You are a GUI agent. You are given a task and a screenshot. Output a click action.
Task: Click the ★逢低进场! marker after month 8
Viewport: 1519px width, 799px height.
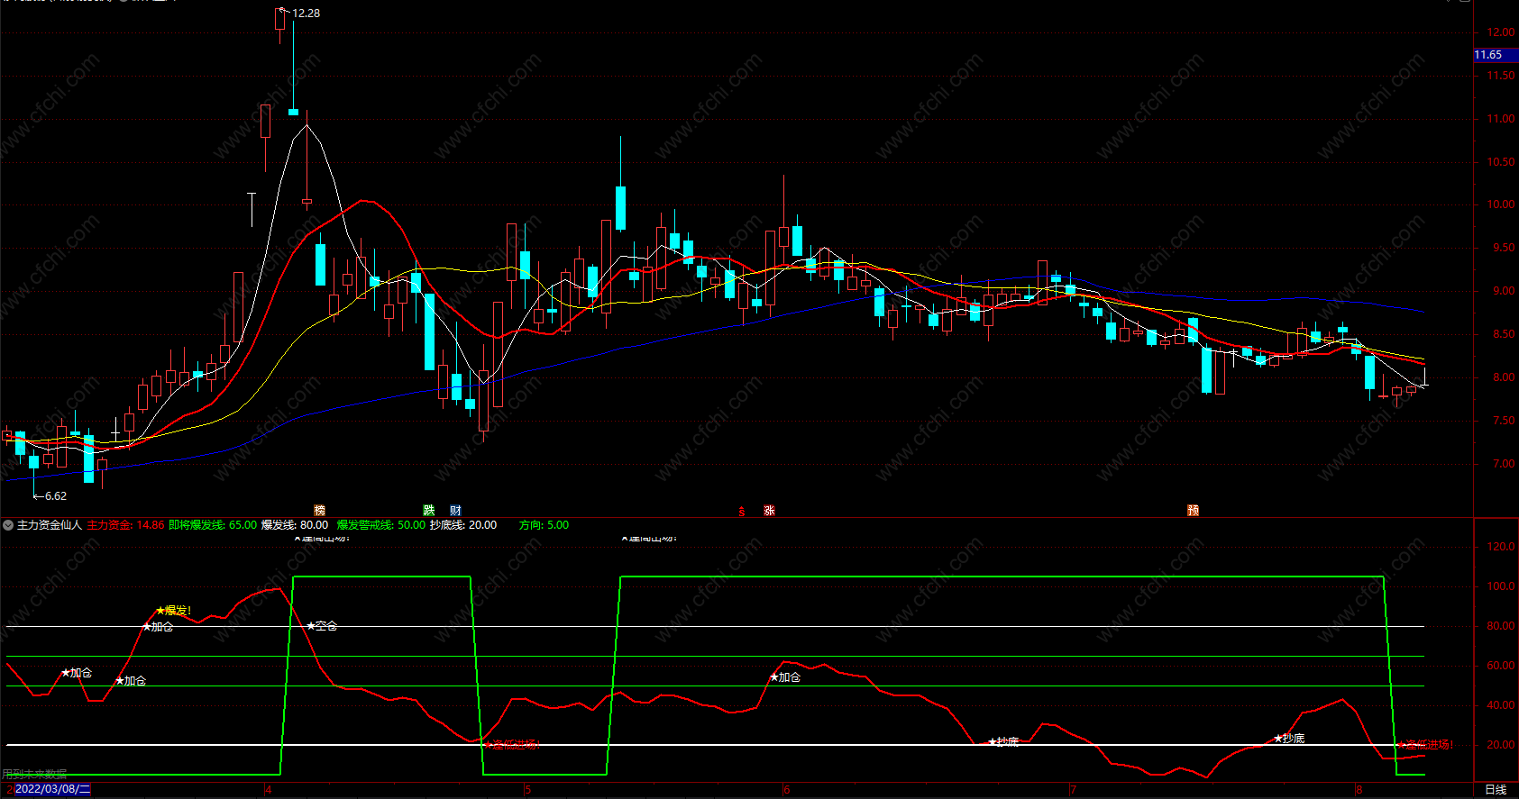[1424, 745]
